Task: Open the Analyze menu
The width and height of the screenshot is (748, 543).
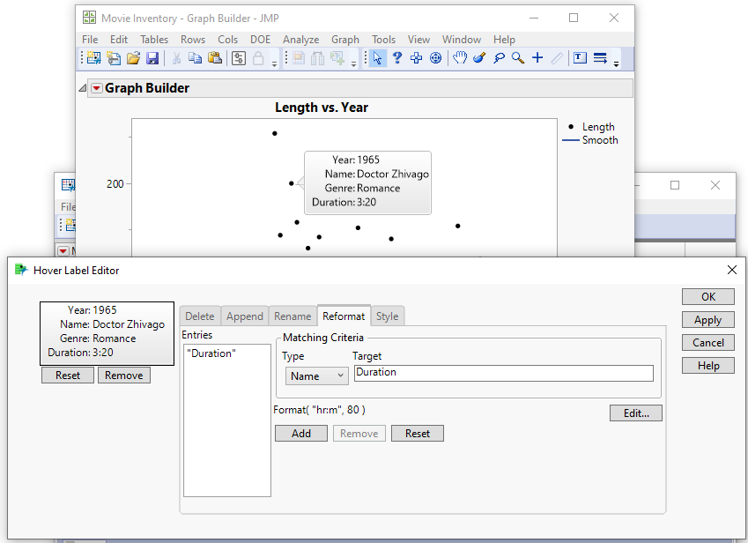Action: click(x=300, y=40)
